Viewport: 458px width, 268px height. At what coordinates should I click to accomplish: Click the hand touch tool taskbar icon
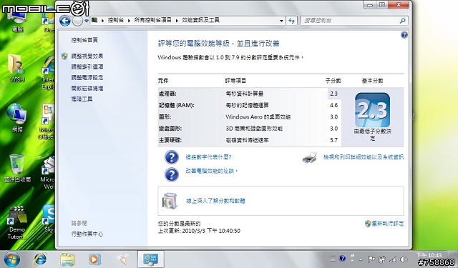(x=122, y=259)
